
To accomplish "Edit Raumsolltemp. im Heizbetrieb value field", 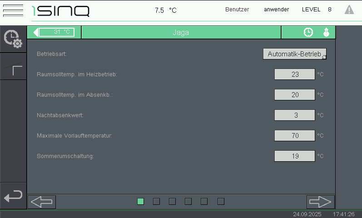I will tap(294, 74).
